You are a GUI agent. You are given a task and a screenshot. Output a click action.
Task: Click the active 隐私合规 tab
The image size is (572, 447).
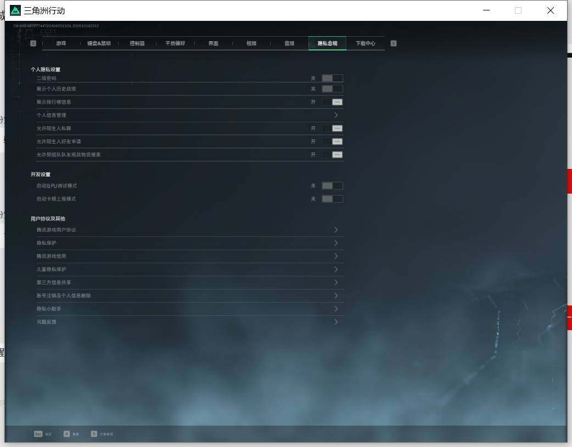tap(327, 43)
